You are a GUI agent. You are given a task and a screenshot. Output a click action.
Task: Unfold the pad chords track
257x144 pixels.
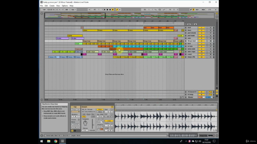(186, 33)
